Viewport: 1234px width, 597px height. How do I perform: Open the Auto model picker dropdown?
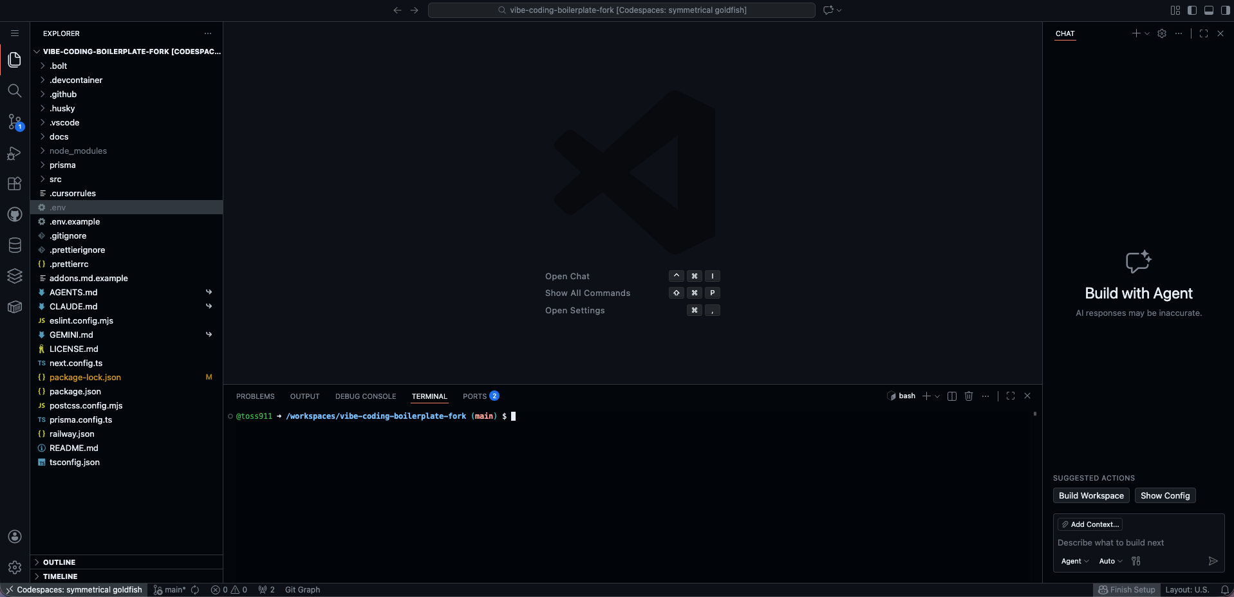(1110, 561)
